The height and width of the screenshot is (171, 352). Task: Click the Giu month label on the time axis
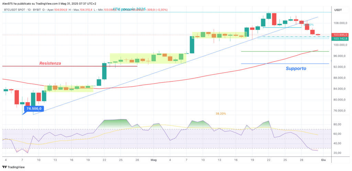click(323, 160)
